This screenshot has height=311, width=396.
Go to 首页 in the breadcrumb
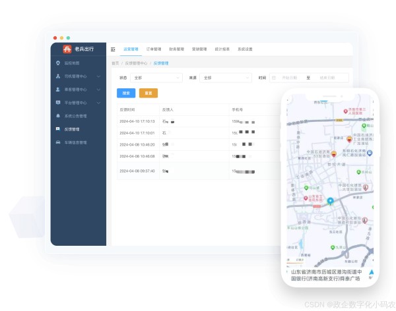[x=115, y=63]
